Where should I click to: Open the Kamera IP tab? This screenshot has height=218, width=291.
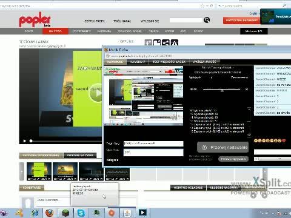[138, 62]
